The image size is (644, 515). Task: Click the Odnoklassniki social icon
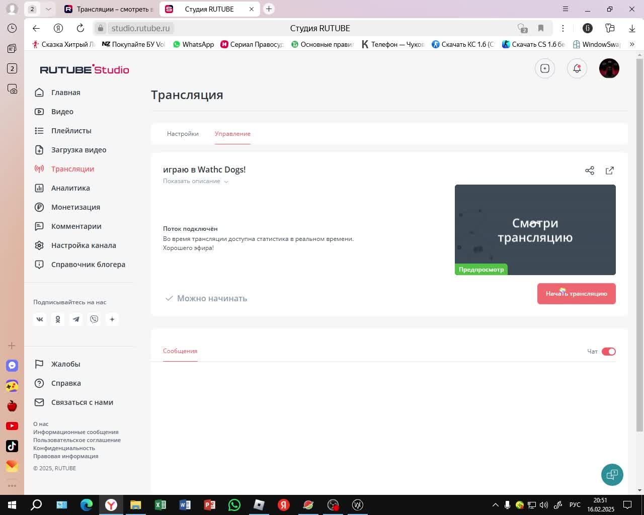[58, 319]
